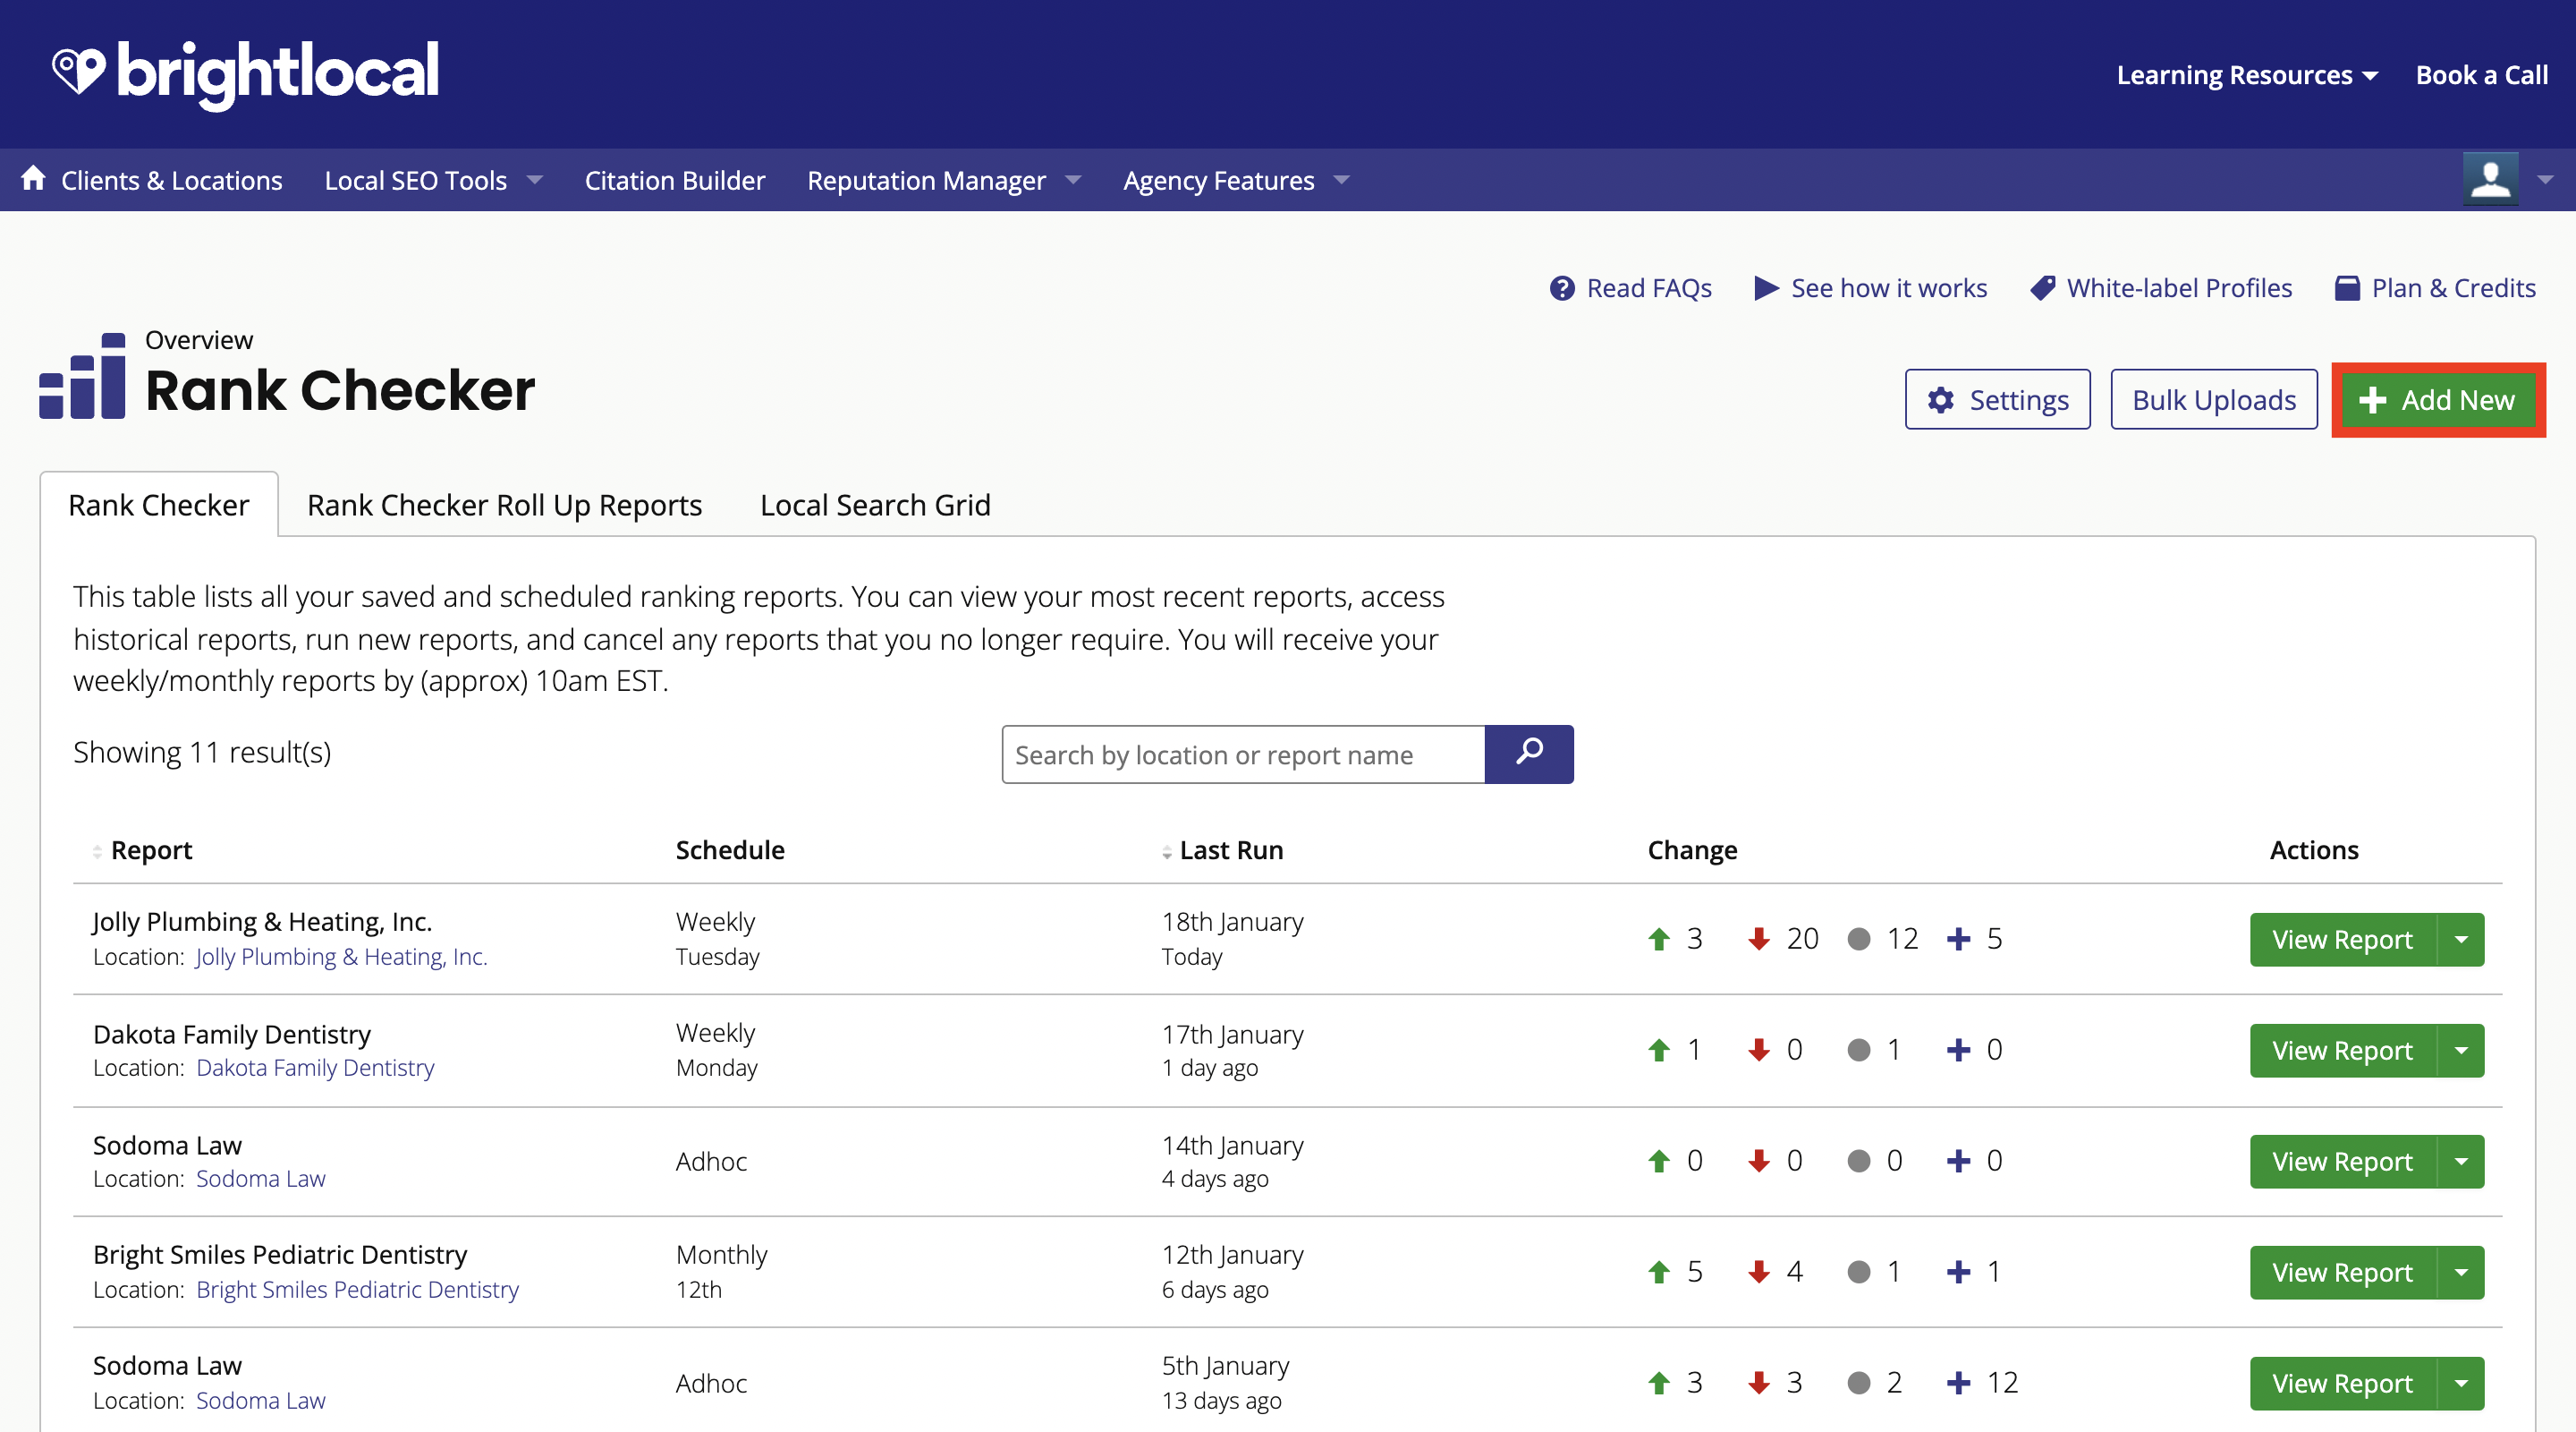Screen dimensions: 2576x1432
Task: Click the search magnifier button
Action: [x=1529, y=754]
